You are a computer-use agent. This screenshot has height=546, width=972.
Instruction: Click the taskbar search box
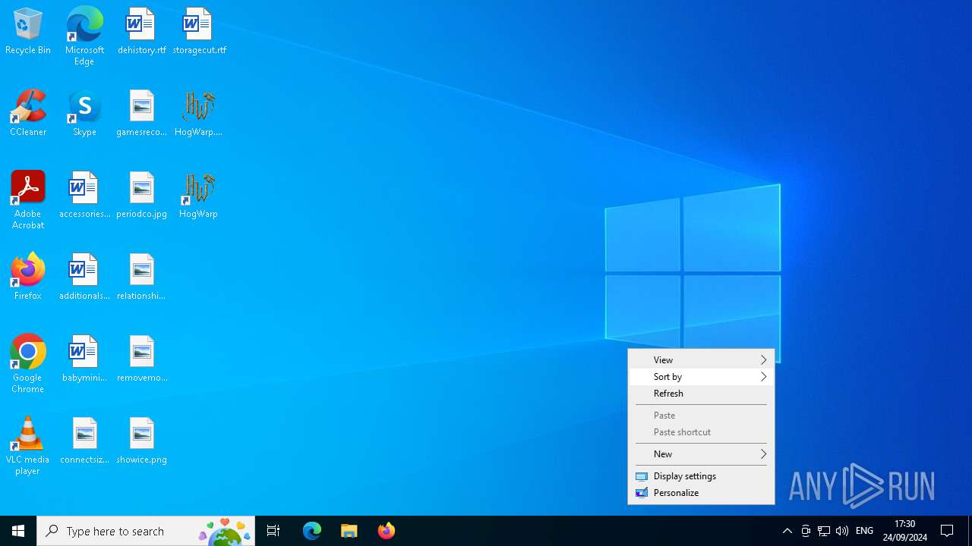pos(146,531)
